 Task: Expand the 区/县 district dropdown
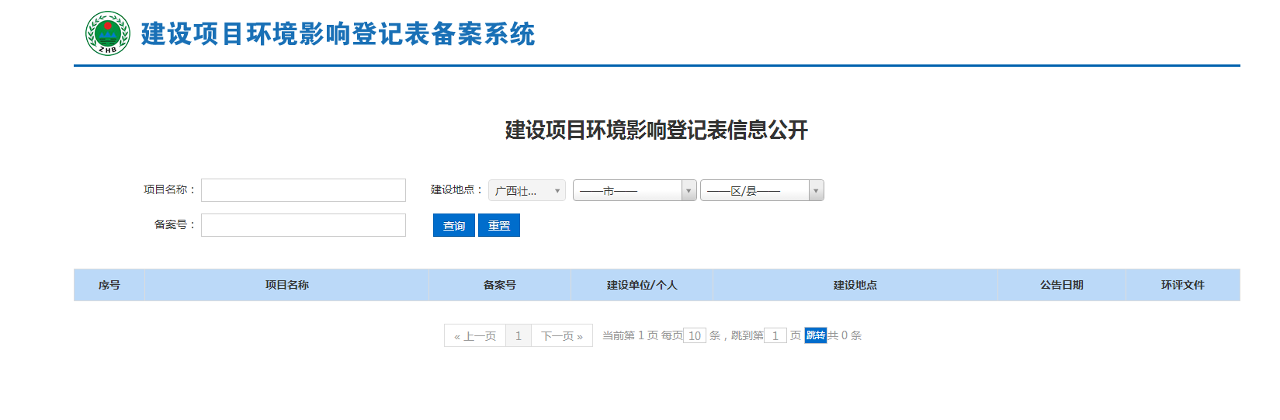[754, 190]
